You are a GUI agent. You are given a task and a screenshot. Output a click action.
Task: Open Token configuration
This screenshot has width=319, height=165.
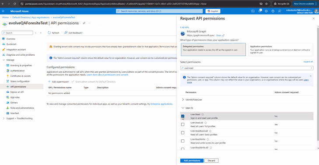20,81
